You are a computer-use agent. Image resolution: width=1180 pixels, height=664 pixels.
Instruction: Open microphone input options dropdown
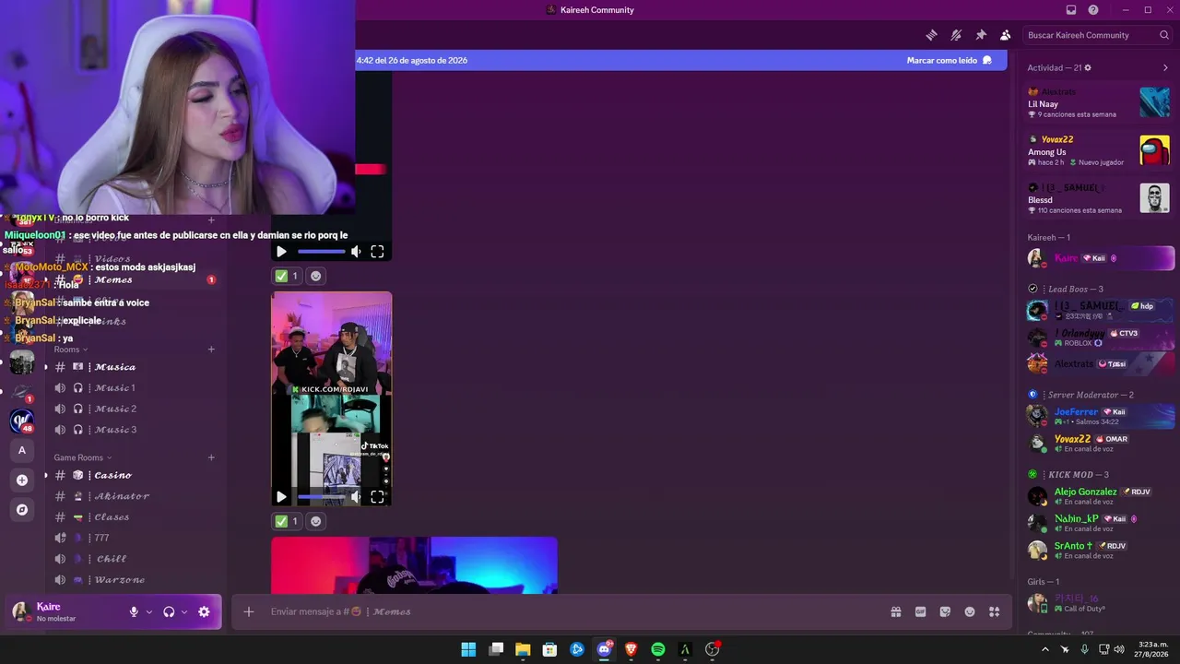pyautogui.click(x=149, y=612)
